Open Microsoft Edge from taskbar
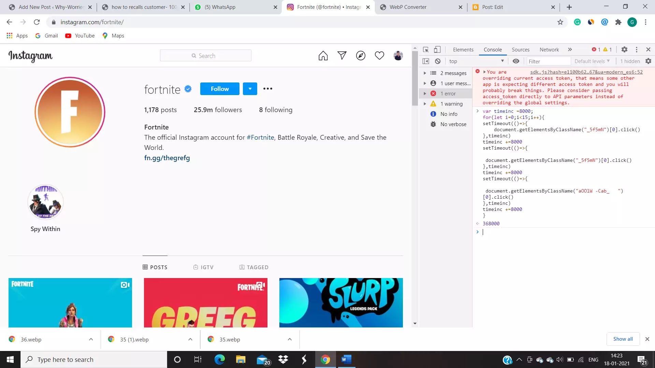Screen dimensions: 655x368 point(219,359)
